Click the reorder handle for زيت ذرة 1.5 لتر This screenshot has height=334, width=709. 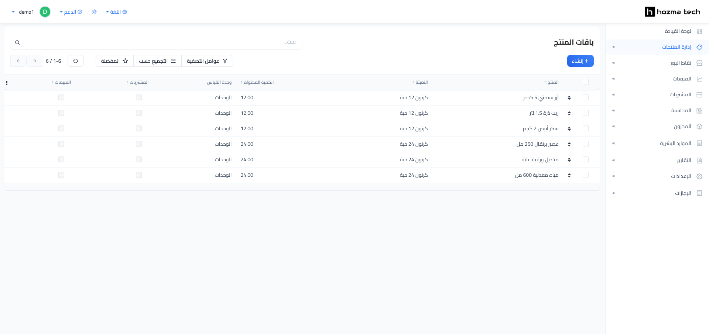tap(569, 113)
